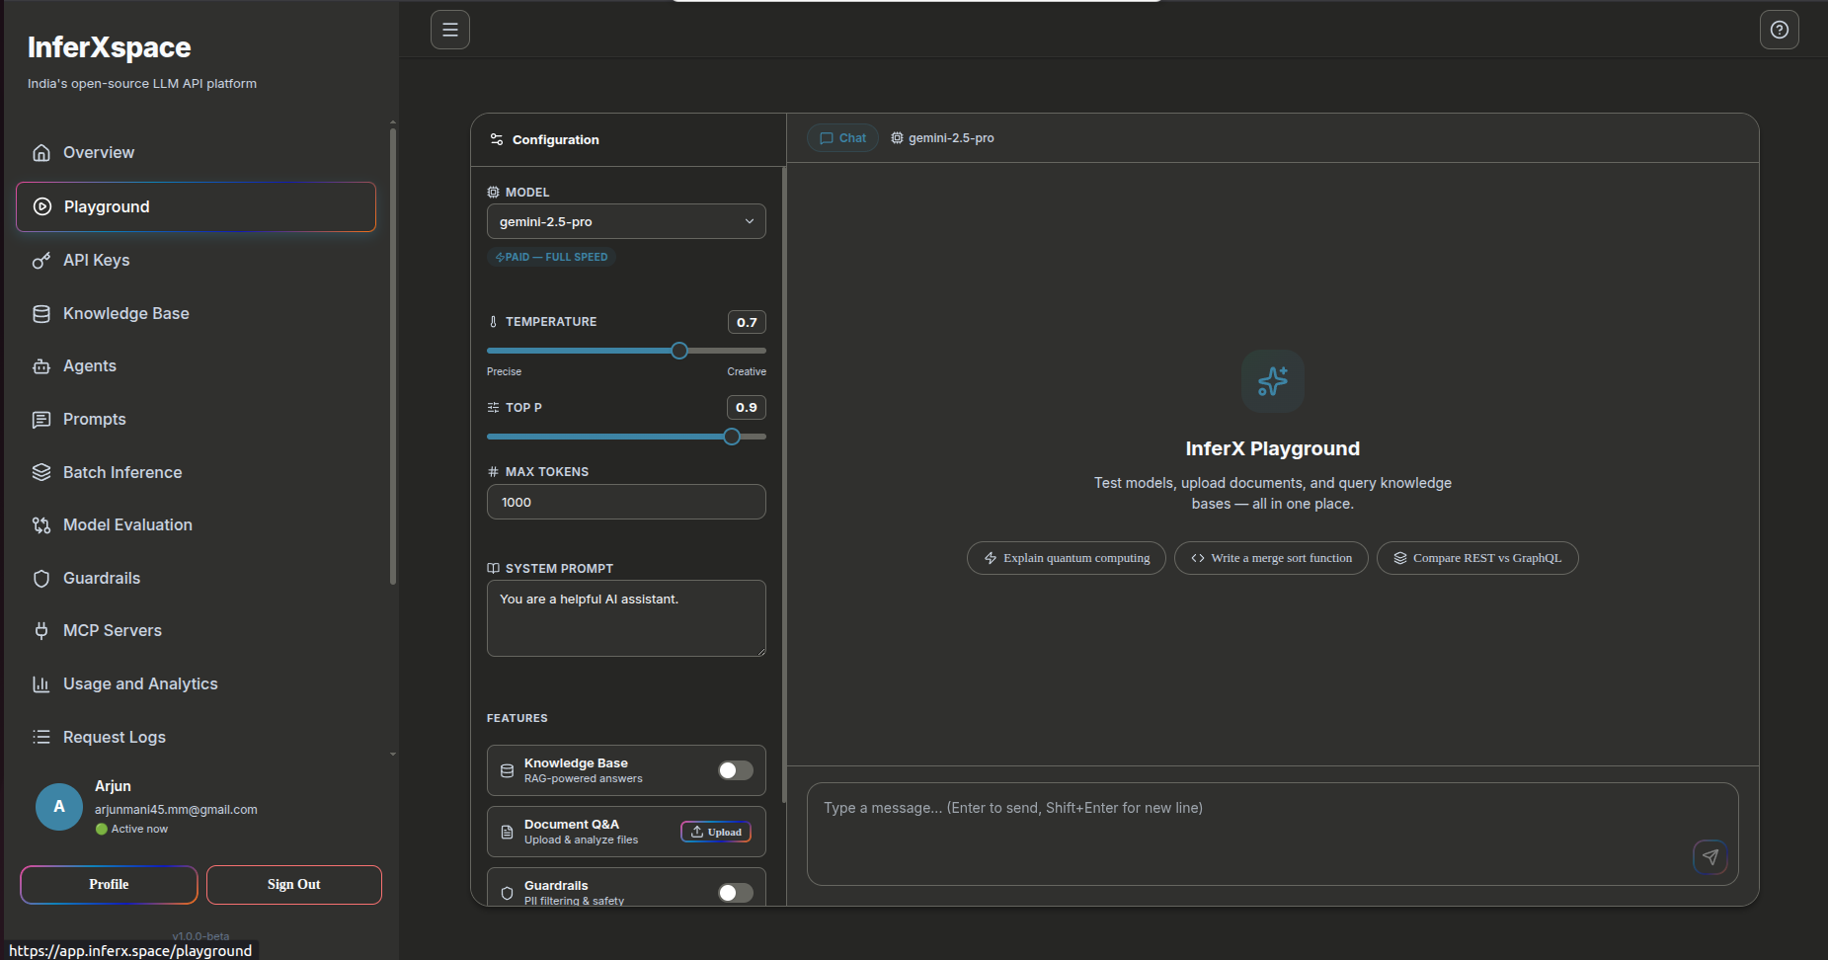Toggle the hamburger menu at top left
The width and height of the screenshot is (1828, 960).
coord(450,30)
